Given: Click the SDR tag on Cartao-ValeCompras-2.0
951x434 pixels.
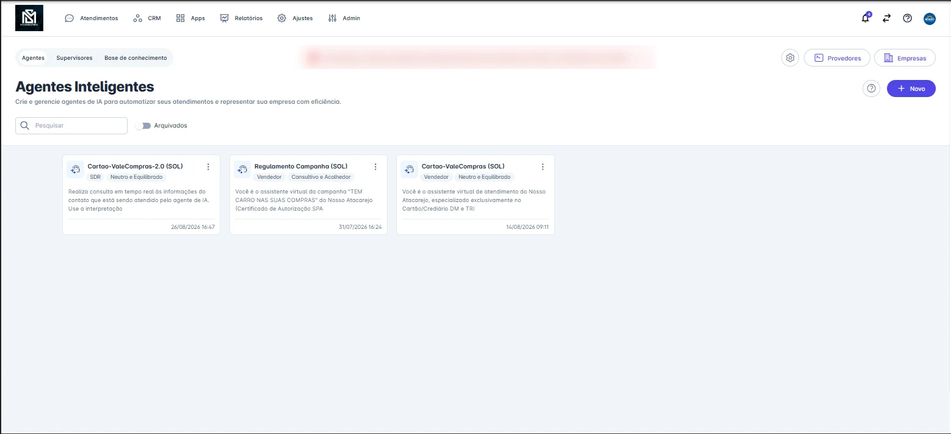Looking at the screenshot, I should click(x=95, y=177).
